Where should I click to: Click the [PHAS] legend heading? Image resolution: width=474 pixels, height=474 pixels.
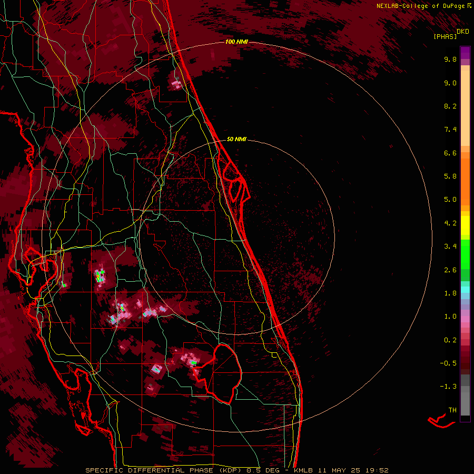[x=445, y=36]
